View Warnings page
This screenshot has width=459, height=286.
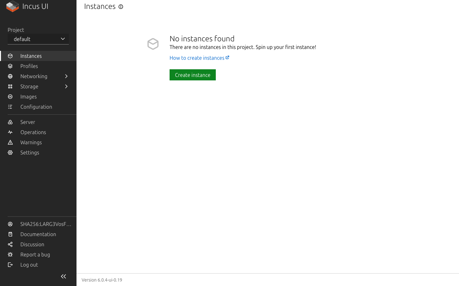click(x=38, y=142)
